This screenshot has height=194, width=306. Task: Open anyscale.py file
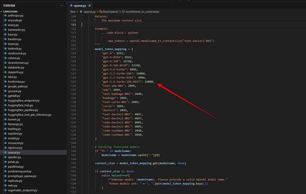[x=15, y=20]
